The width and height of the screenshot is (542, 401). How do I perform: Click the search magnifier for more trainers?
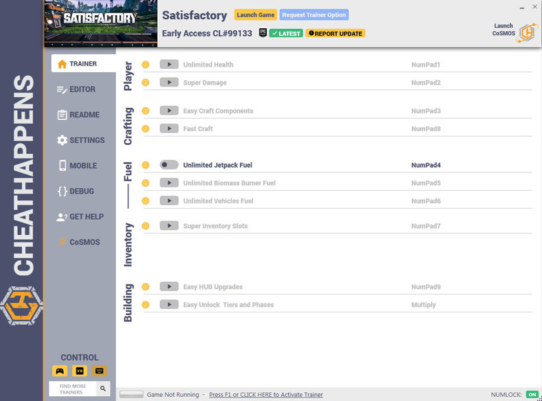[103, 389]
